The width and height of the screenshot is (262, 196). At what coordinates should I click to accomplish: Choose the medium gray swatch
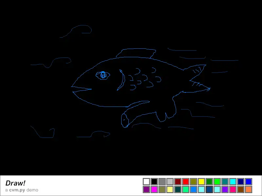162,182
